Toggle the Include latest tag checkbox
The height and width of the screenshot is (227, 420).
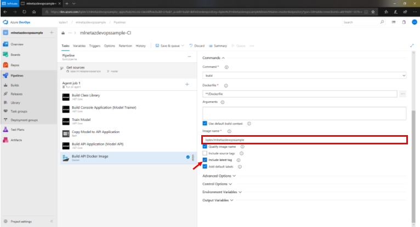pyautogui.click(x=205, y=160)
